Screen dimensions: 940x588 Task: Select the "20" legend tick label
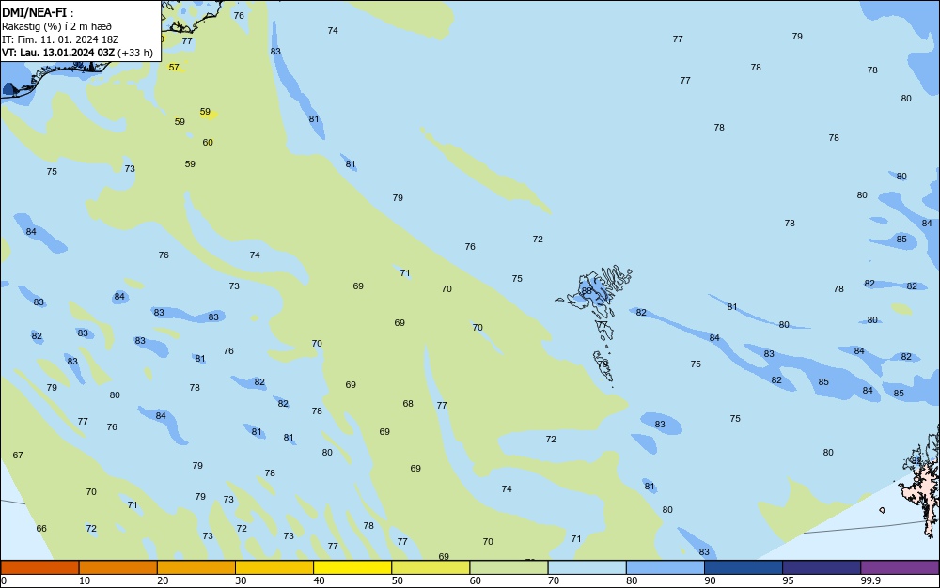(163, 580)
